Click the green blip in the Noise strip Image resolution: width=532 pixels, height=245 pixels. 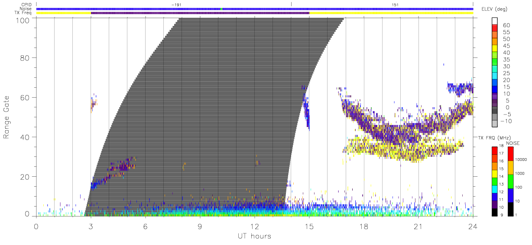tap(221, 9)
